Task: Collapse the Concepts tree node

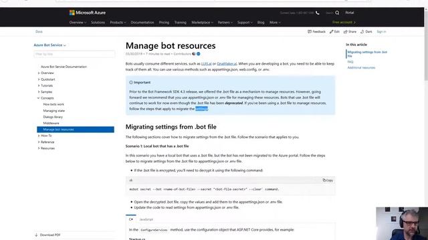Action: [x=39, y=98]
